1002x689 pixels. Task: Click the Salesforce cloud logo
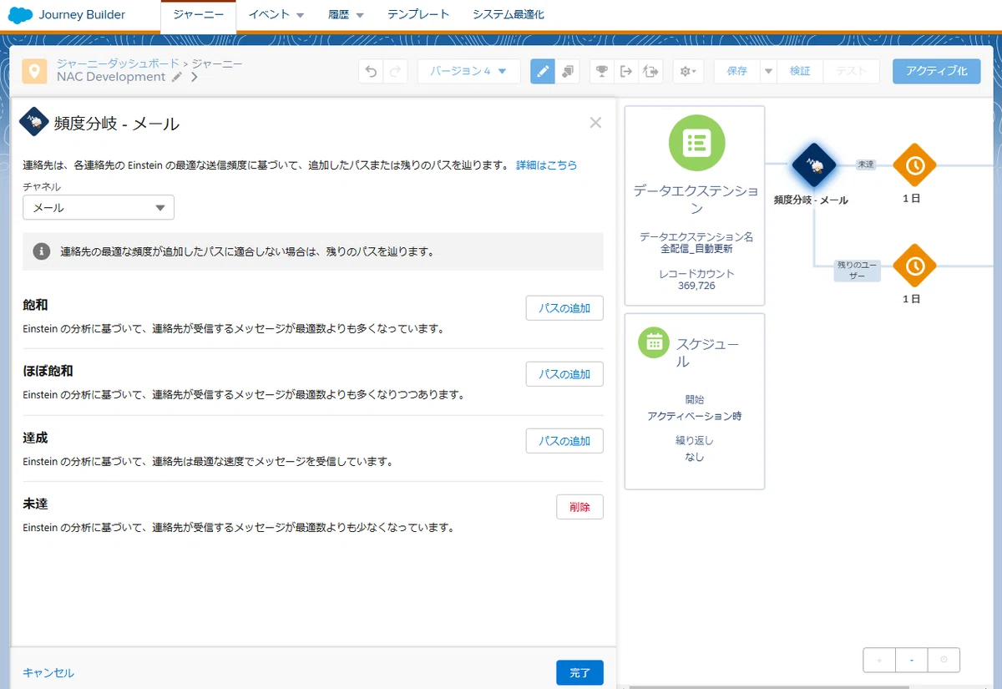[x=20, y=15]
